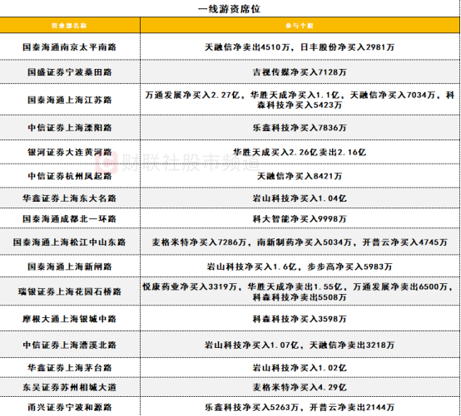
Task: Select the 中信证券上海漕溪北路 cell
Action: point(70,345)
